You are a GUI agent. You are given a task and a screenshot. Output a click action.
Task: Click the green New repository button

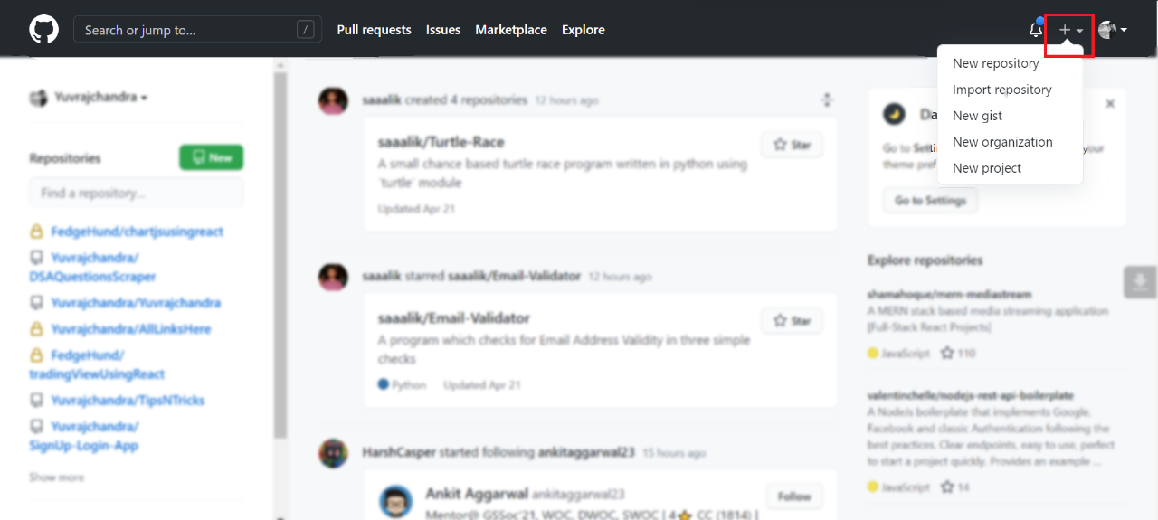click(x=211, y=157)
